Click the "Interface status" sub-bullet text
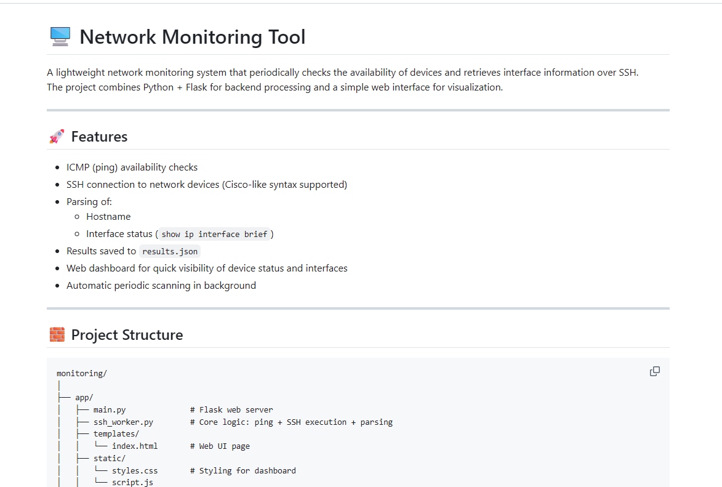722x487 pixels. point(119,233)
